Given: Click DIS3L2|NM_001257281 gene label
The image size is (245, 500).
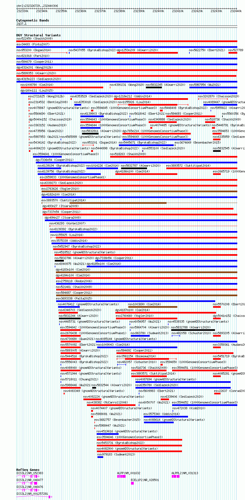Looking at the screenshot, I should click(32, 494).
